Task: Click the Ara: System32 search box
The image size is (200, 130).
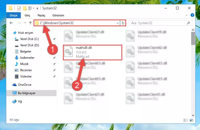Action: [160, 23]
